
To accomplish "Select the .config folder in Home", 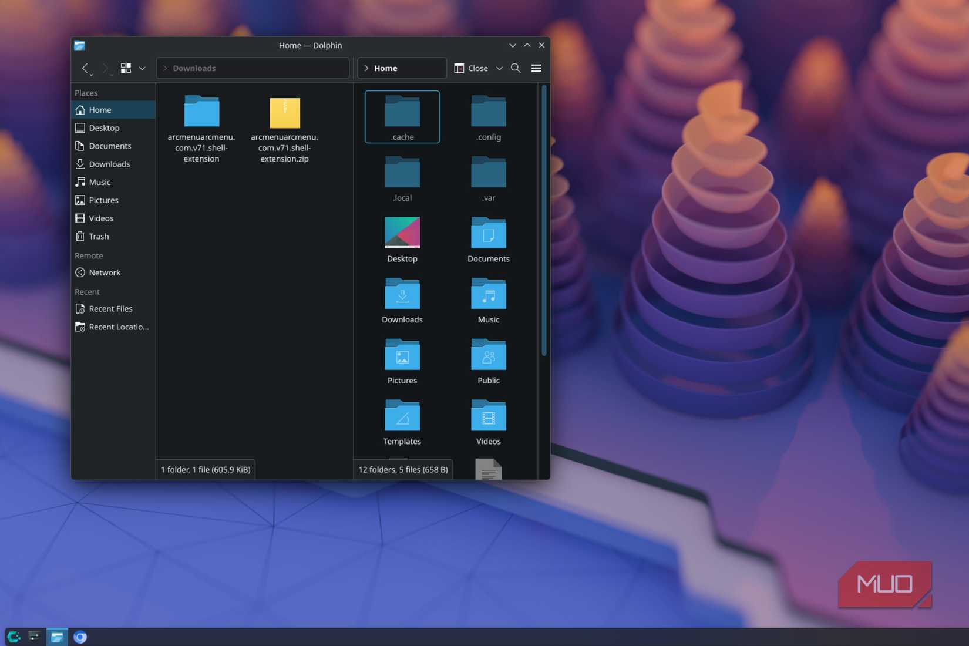I will (488, 116).
